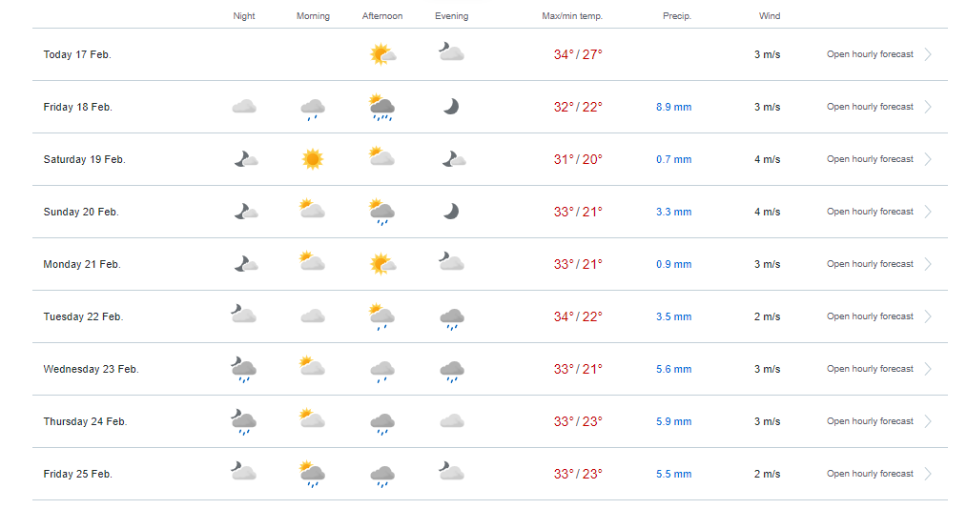Open hourly forecast for Sunday 20 Feb.
The height and width of the screenshot is (509, 967).
coord(870,212)
